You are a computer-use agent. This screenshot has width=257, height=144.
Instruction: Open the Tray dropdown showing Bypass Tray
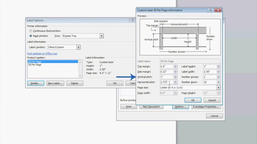(101, 36)
